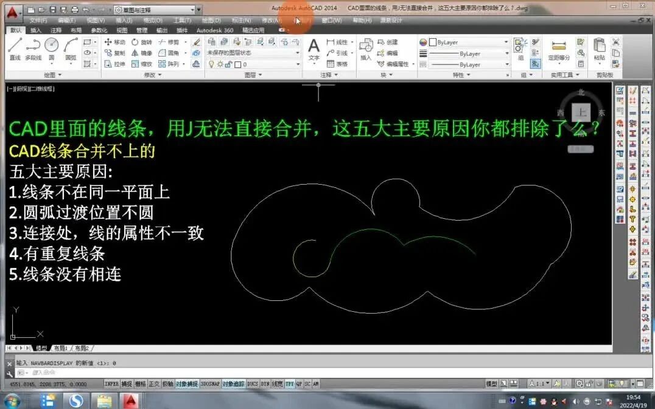Click the 移动 (Move) tool
Image resolution: width=655 pixels, height=409 pixels.
(x=115, y=42)
